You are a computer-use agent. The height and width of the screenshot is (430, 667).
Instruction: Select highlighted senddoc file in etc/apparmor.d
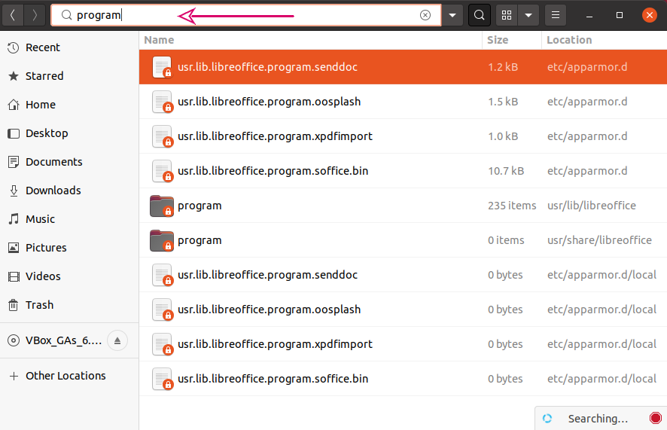403,67
